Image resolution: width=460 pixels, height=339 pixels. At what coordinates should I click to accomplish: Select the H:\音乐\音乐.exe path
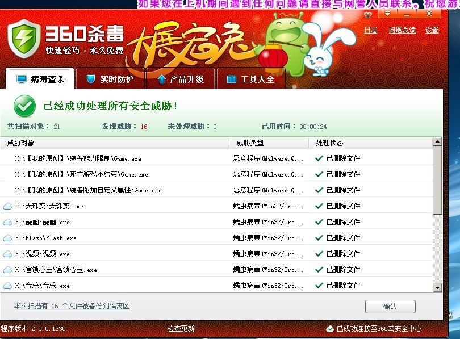[42, 286]
